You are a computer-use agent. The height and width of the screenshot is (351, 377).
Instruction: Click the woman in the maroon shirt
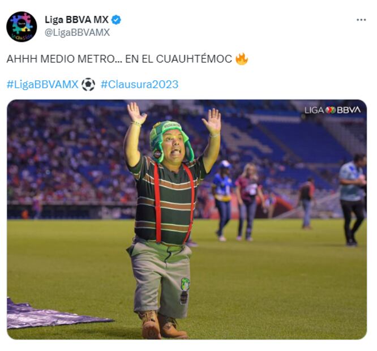248,202
